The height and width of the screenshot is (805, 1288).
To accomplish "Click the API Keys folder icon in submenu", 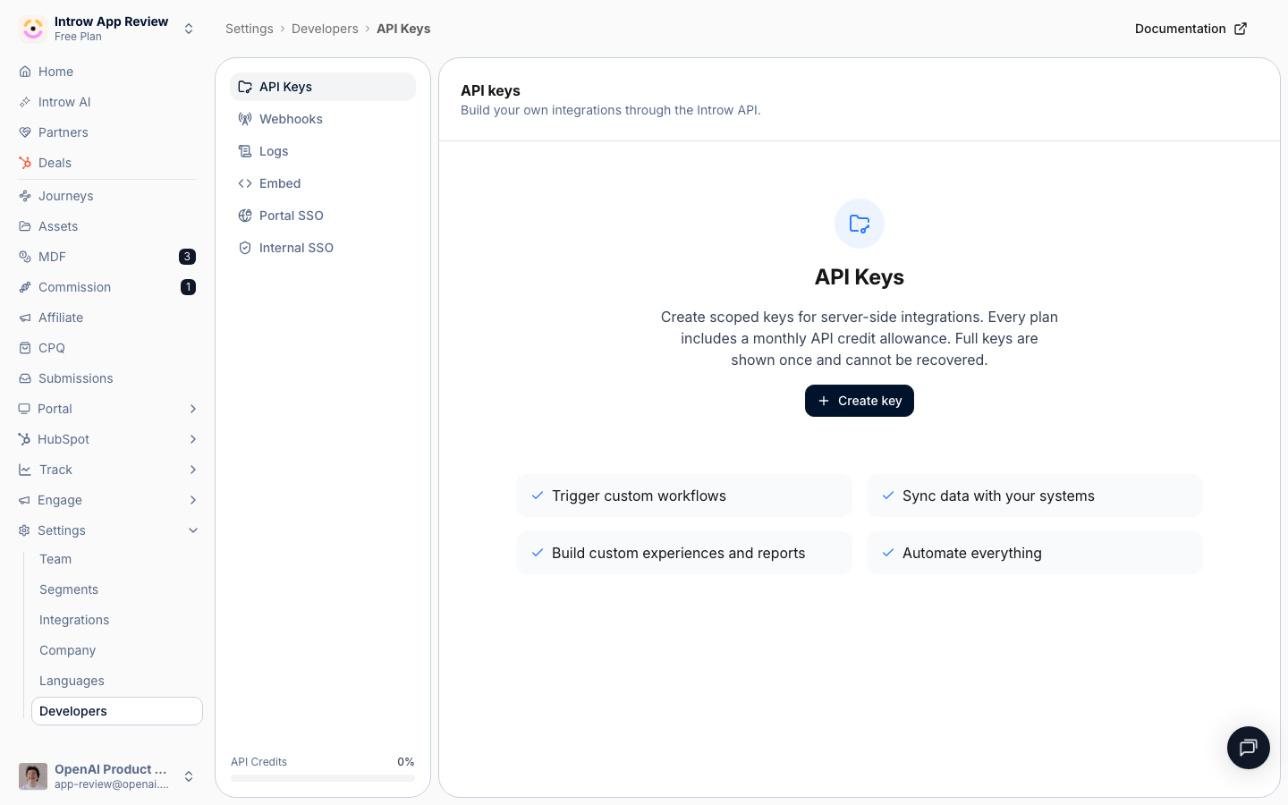I will tap(245, 87).
